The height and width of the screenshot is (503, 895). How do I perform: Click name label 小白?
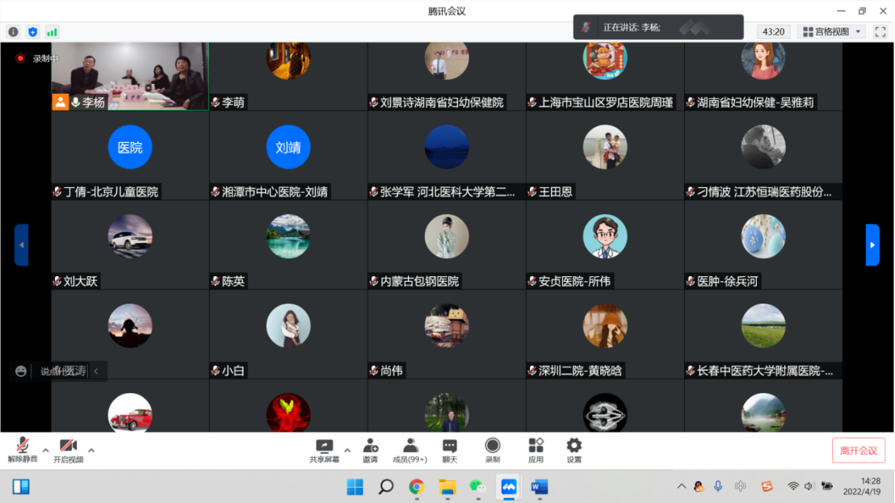tap(233, 371)
